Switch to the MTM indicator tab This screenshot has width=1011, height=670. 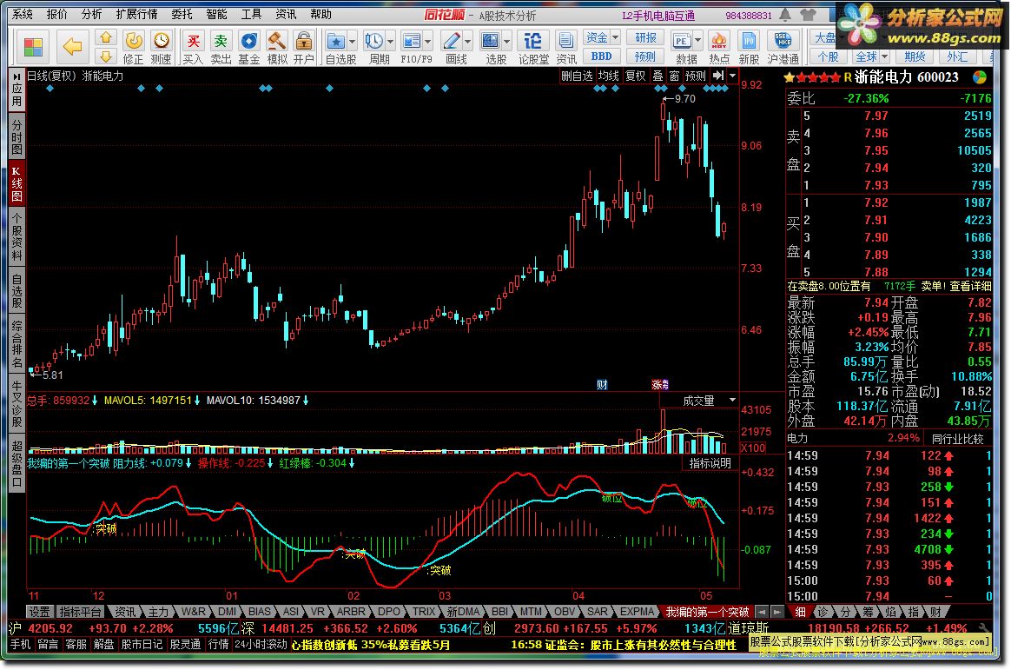531,611
